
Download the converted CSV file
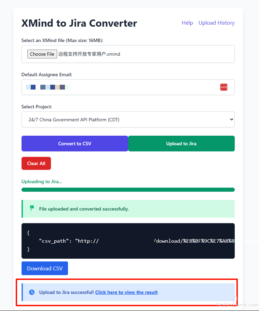tap(45, 268)
